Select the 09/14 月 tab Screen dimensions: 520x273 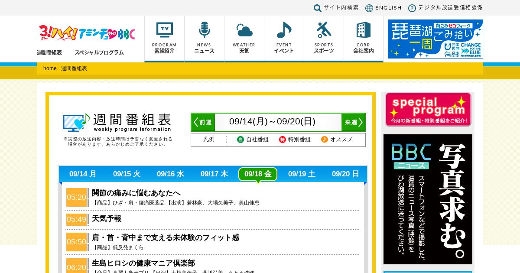point(83,174)
